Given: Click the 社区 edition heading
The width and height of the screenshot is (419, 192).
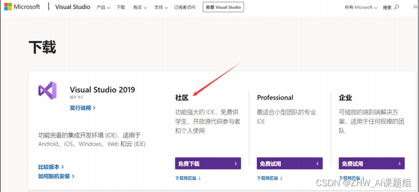Looking at the screenshot, I should (x=182, y=98).
